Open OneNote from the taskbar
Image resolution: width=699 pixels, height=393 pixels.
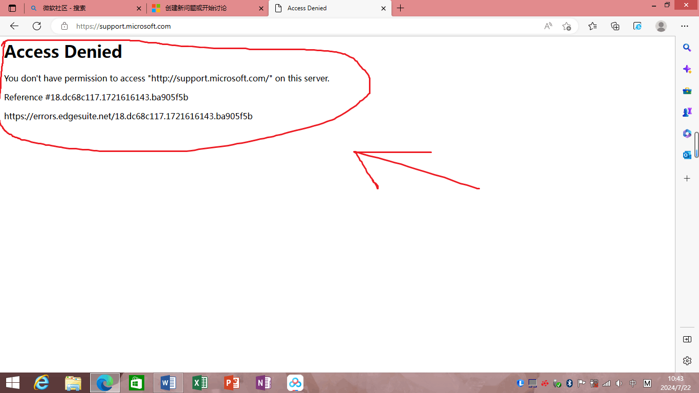click(x=264, y=382)
